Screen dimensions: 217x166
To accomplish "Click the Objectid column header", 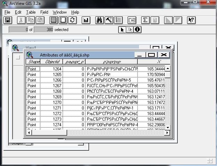I will pos(51,62).
